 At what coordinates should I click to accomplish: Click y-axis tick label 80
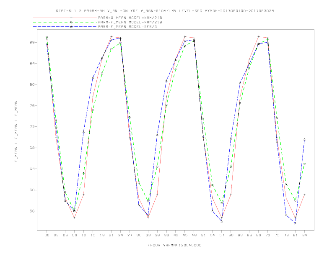32,84
